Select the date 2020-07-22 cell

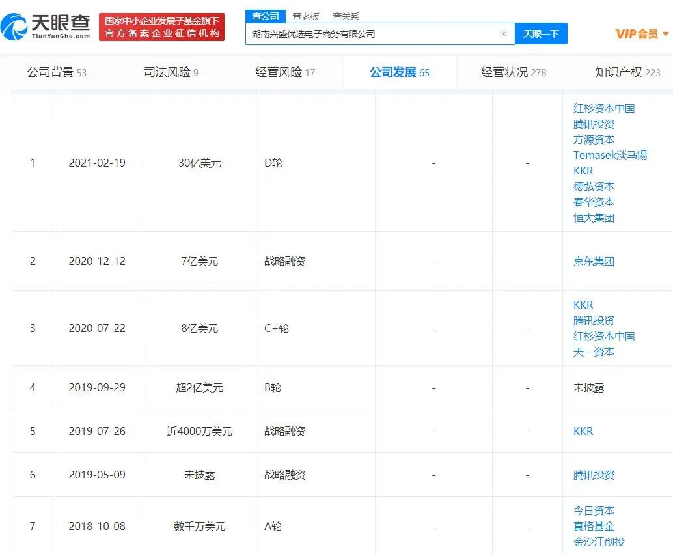coord(97,329)
